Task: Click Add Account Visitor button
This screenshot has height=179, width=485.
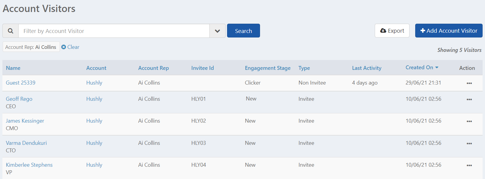Action: point(449,31)
